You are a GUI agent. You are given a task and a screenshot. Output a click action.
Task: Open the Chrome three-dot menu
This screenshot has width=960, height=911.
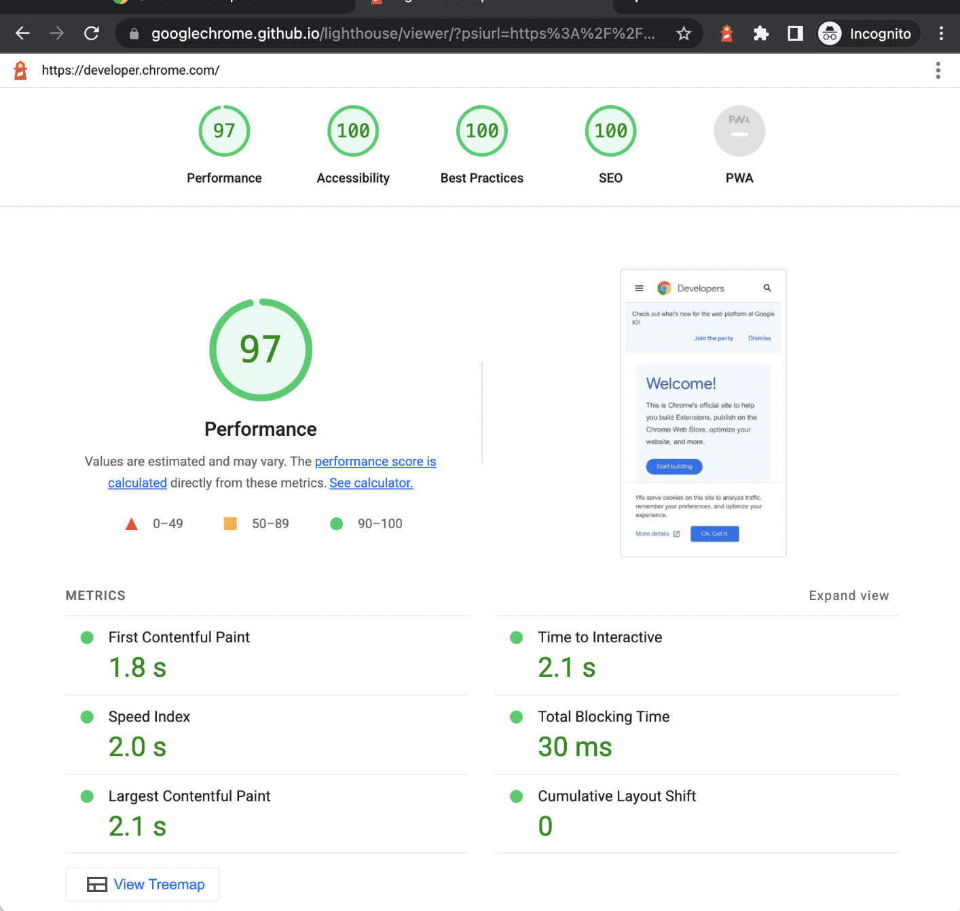[941, 33]
